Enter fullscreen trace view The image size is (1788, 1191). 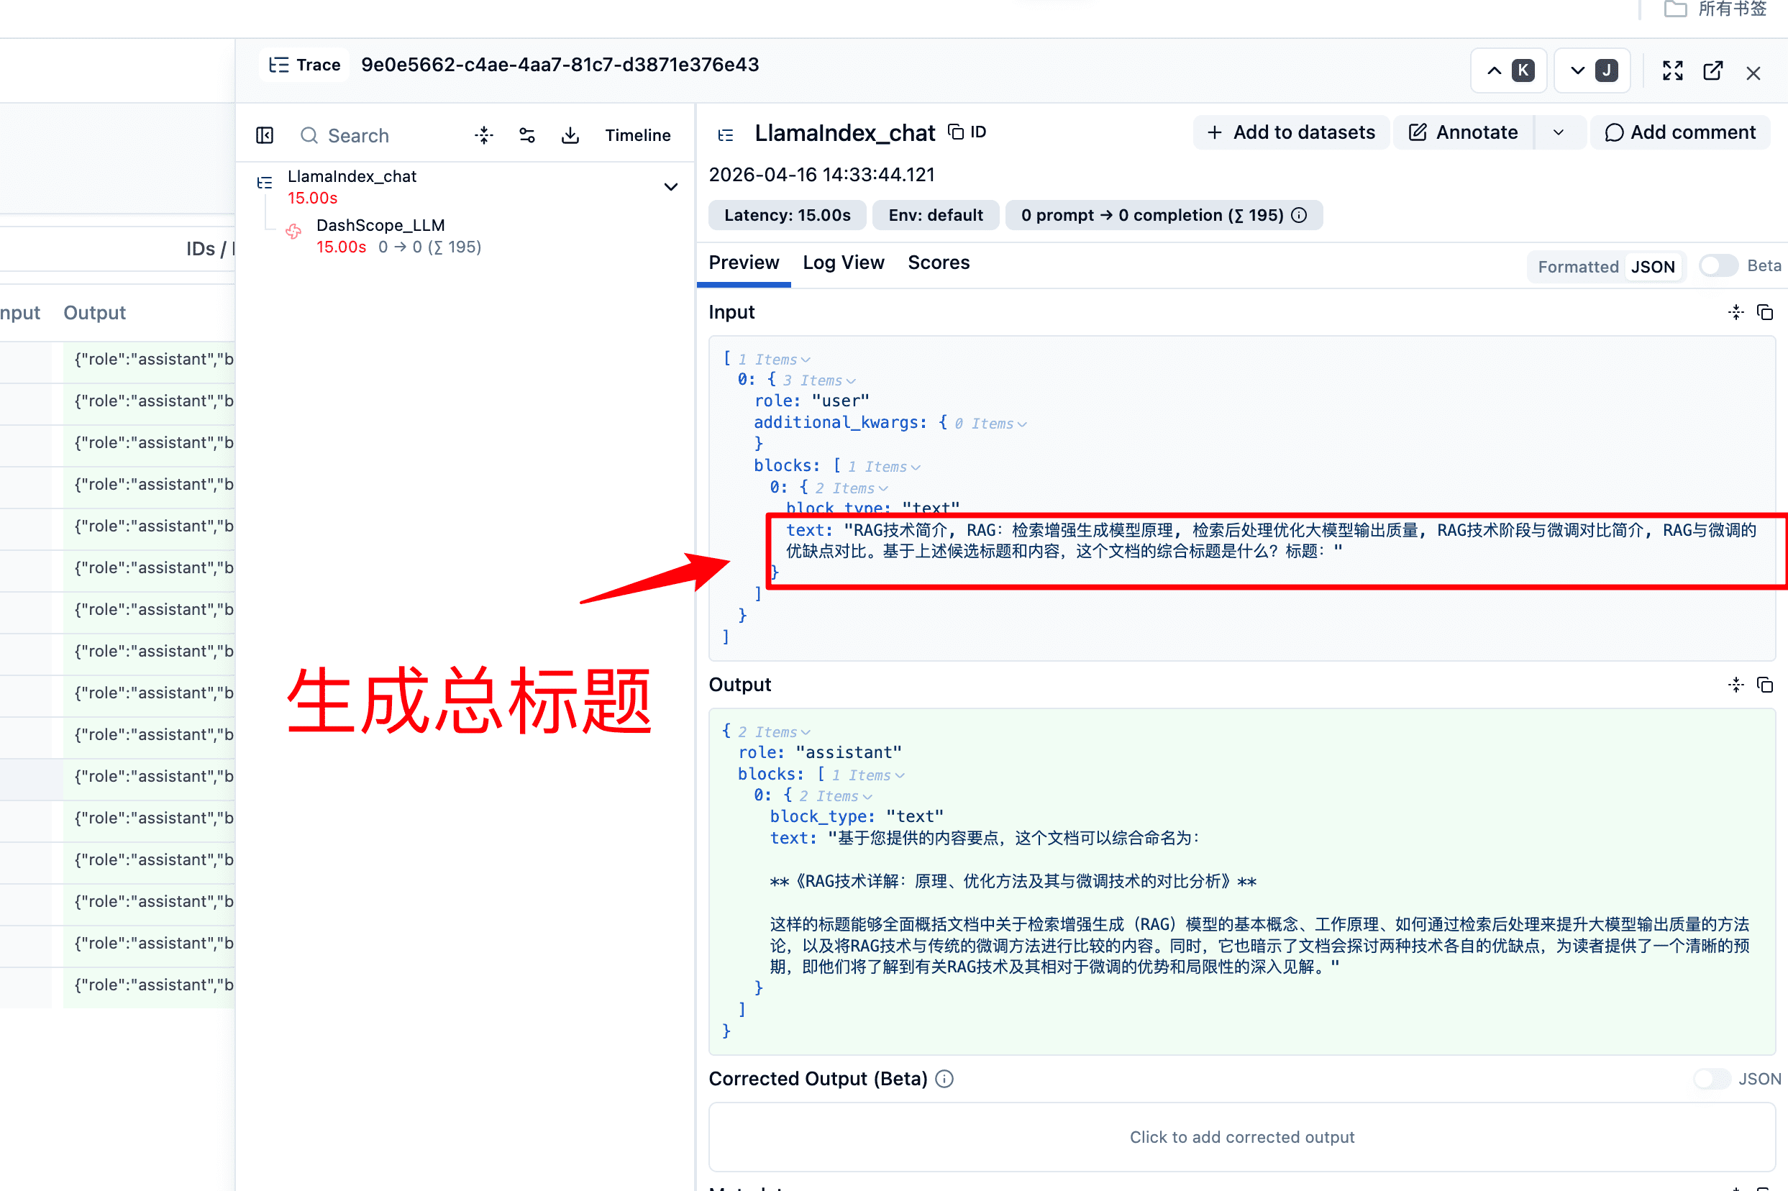(x=1672, y=71)
